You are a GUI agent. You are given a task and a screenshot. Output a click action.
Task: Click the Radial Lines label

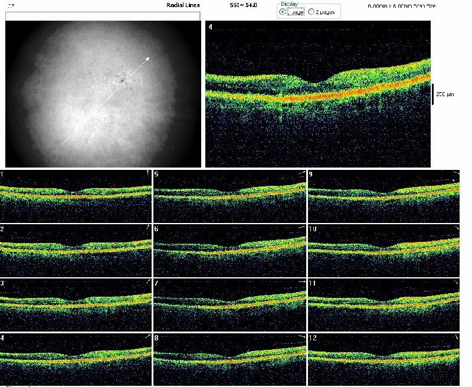(x=183, y=5)
